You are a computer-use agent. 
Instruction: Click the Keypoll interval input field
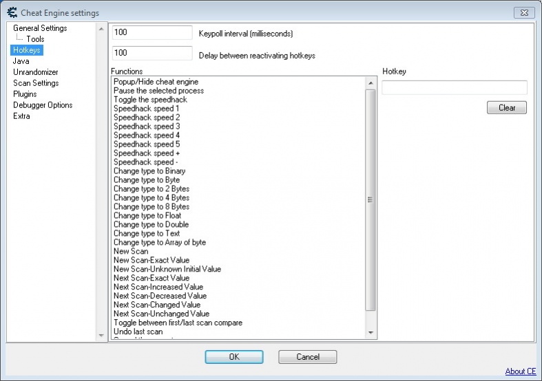pos(152,33)
